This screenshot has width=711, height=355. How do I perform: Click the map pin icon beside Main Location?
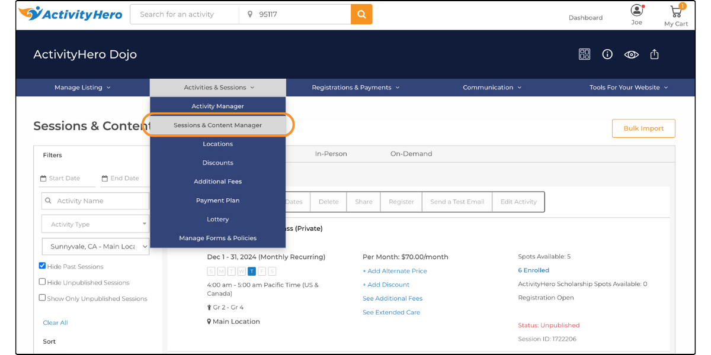coord(209,322)
